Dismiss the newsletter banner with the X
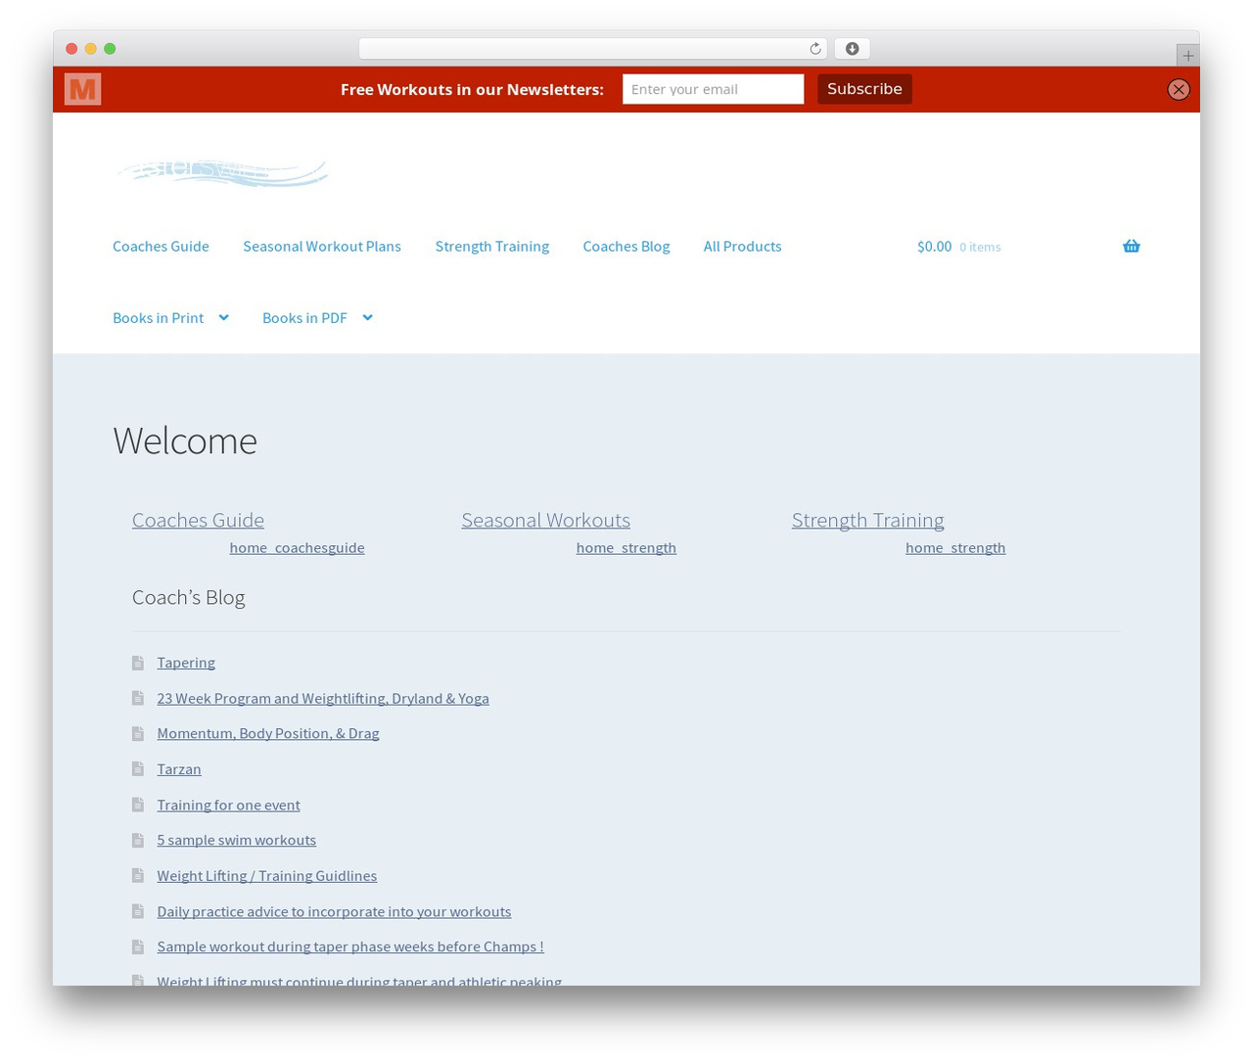 [1179, 89]
